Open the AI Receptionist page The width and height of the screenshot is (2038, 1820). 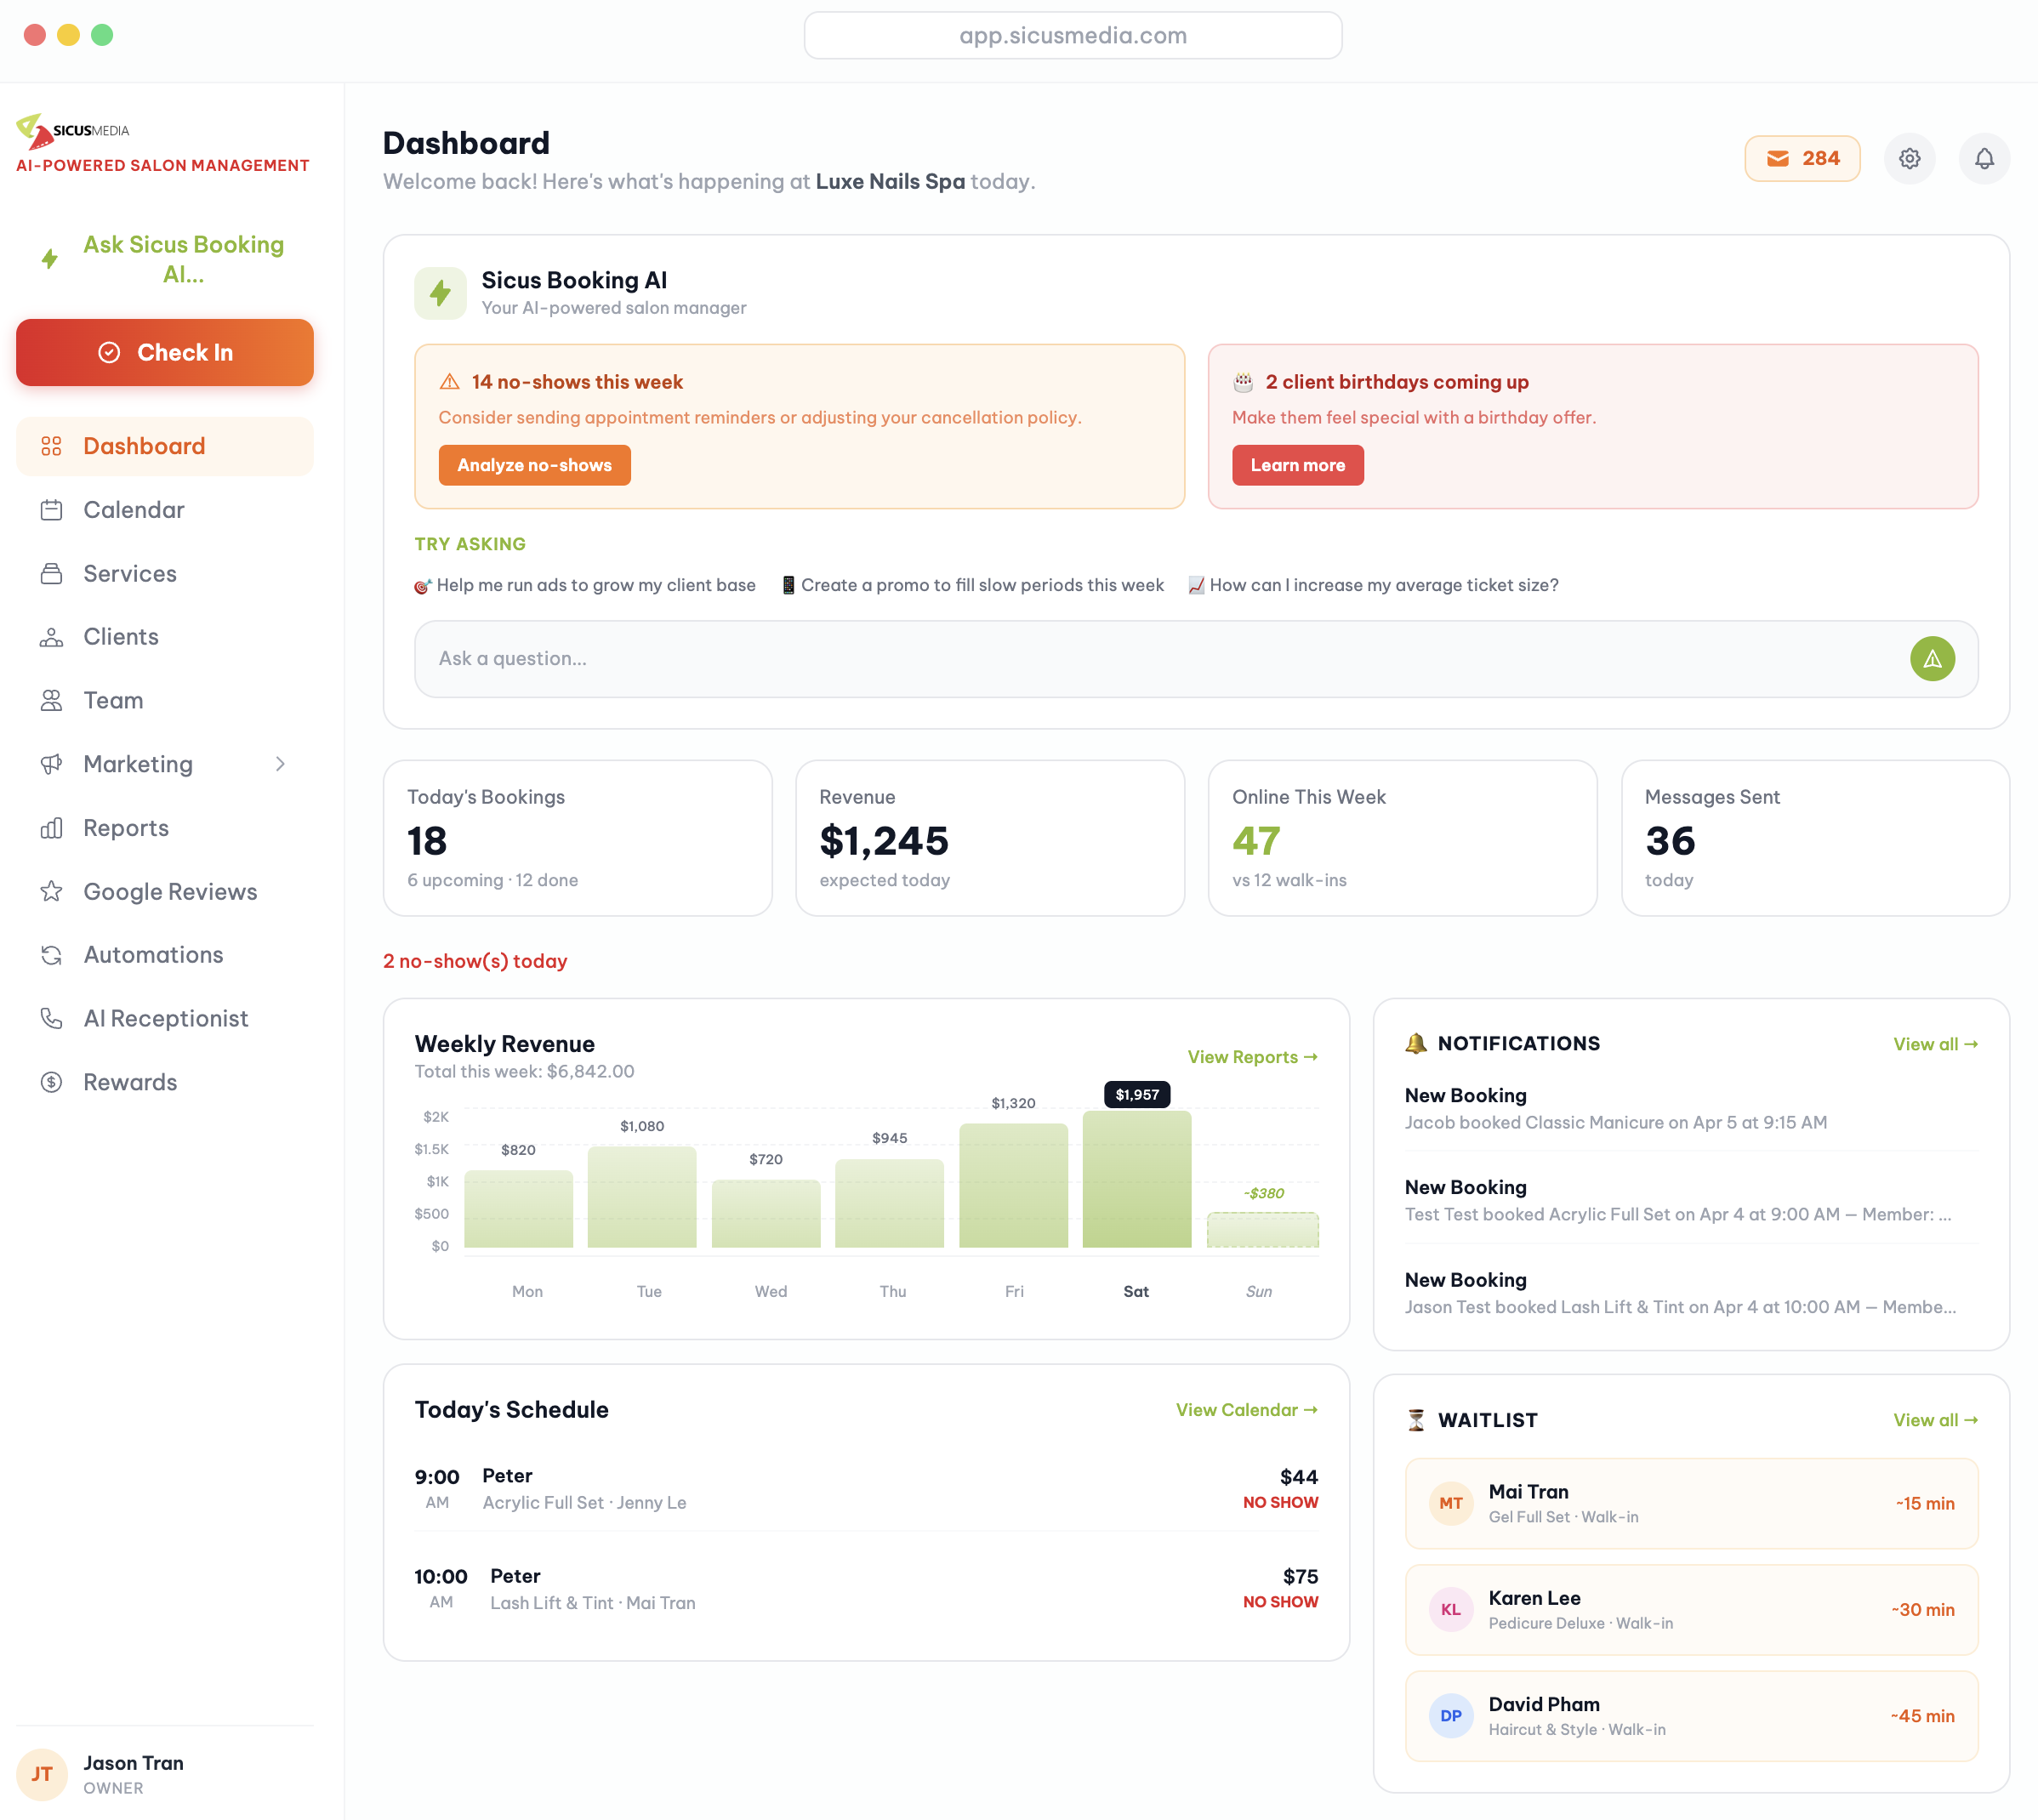(166, 1019)
